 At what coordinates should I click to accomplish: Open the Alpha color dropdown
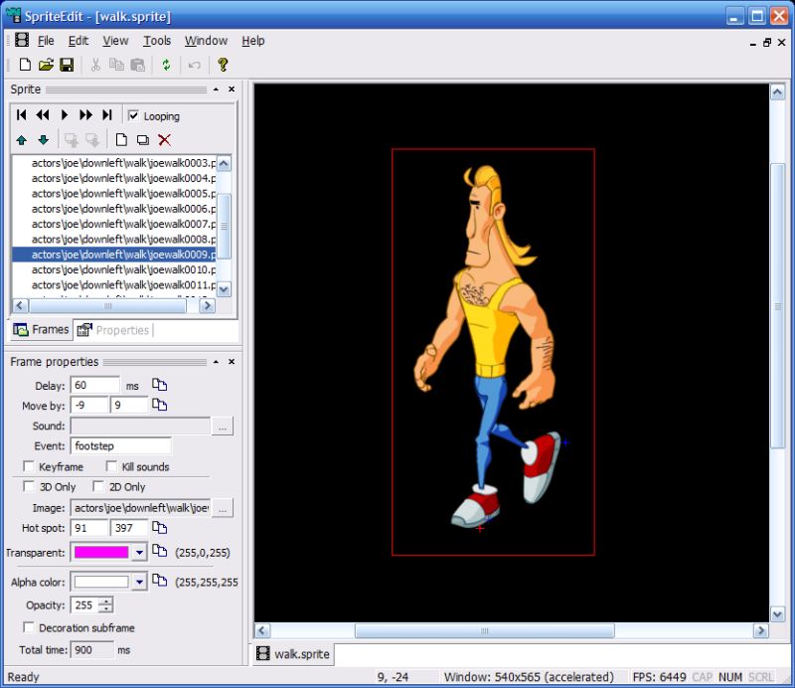tap(139, 581)
